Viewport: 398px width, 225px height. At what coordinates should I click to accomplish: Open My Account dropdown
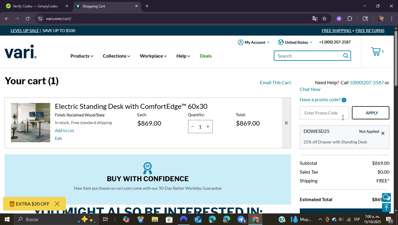[254, 42]
